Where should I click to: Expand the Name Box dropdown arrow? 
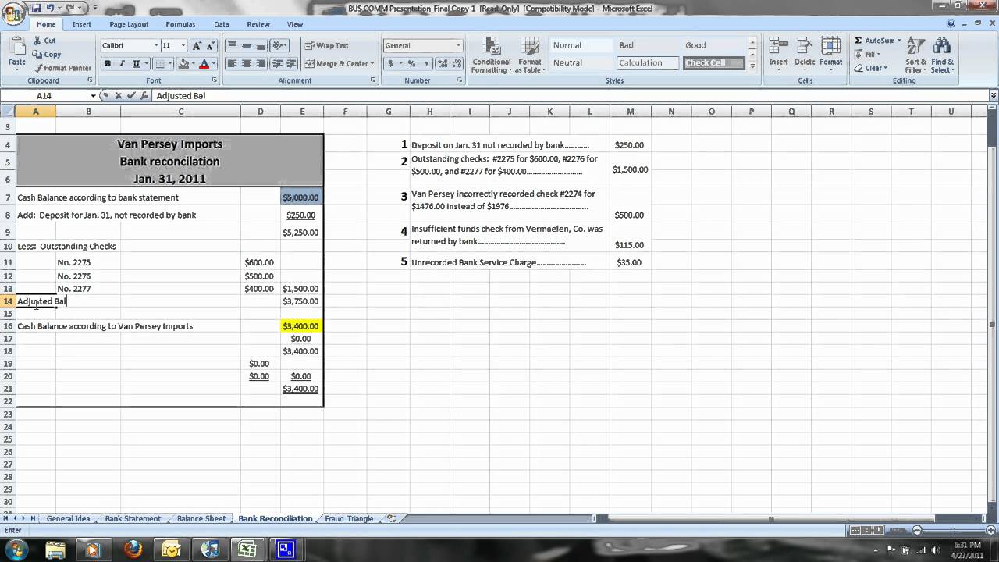coord(93,95)
